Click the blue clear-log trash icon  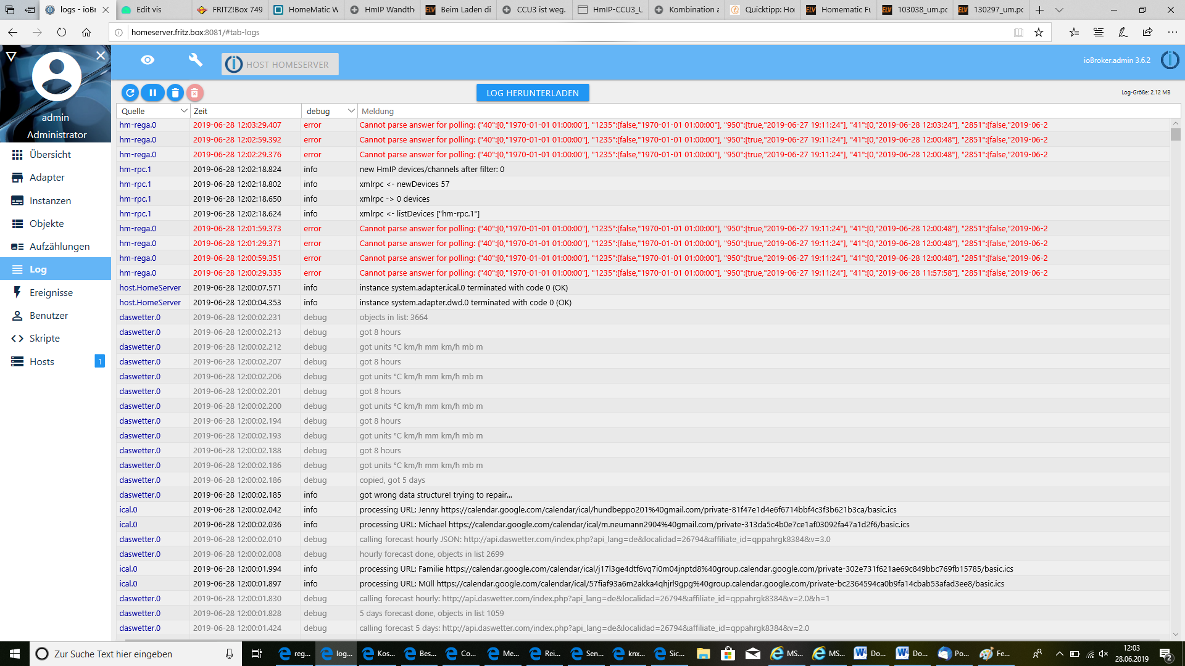click(175, 93)
